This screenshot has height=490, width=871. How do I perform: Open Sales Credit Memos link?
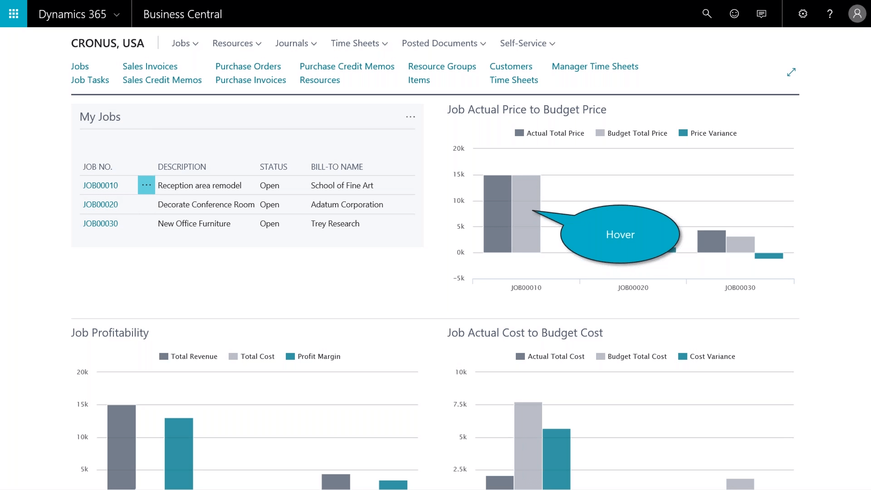click(x=162, y=80)
